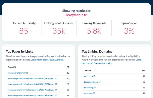Open the multimedia/244990109/produ... page link
The height and width of the screenshot is (98, 153).
[31, 96]
